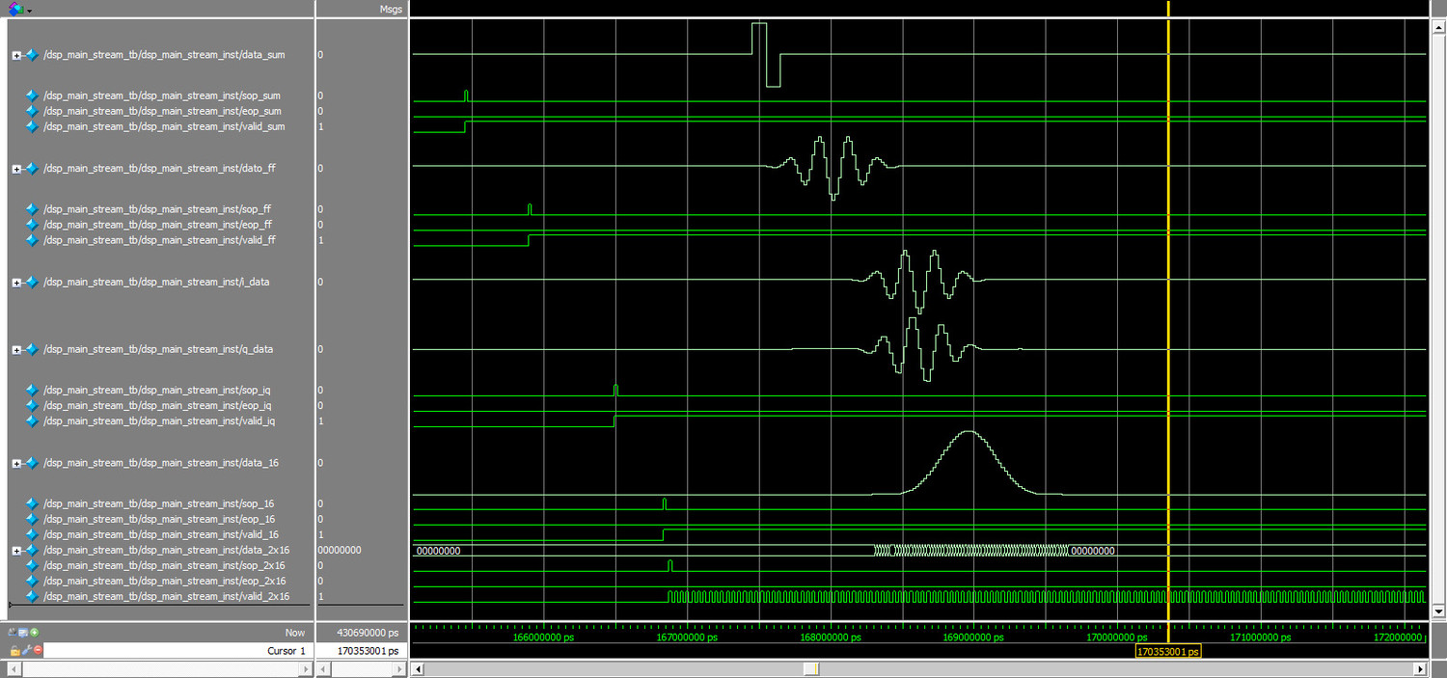Open cursor properties with the wrench icon
The height and width of the screenshot is (678, 1447).
[x=27, y=651]
